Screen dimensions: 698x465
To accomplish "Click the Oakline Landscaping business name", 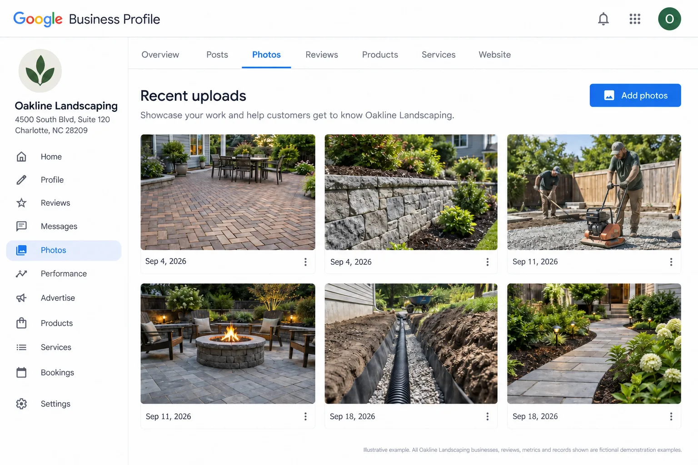I will click(x=66, y=106).
